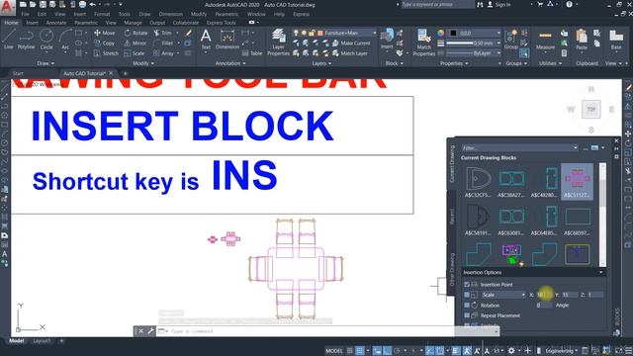Click the Group tool
Viewport: 633px width, 356px height.
510,40
